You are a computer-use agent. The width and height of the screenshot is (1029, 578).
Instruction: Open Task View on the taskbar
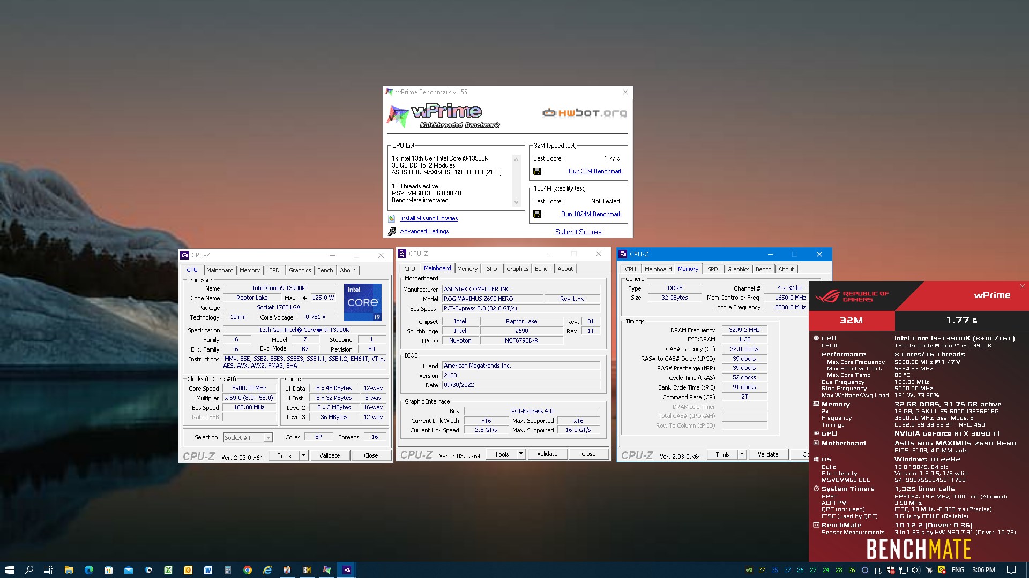tap(48, 570)
